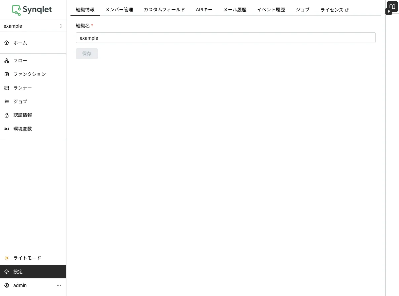Go to ホーム in the sidebar
The image size is (399, 296).
coord(33,43)
